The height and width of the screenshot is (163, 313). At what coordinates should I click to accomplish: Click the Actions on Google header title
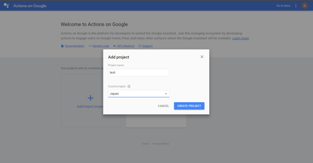coord(30,6)
